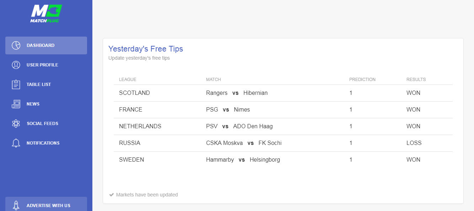Click the PSG vs Nimes match

[228, 110]
